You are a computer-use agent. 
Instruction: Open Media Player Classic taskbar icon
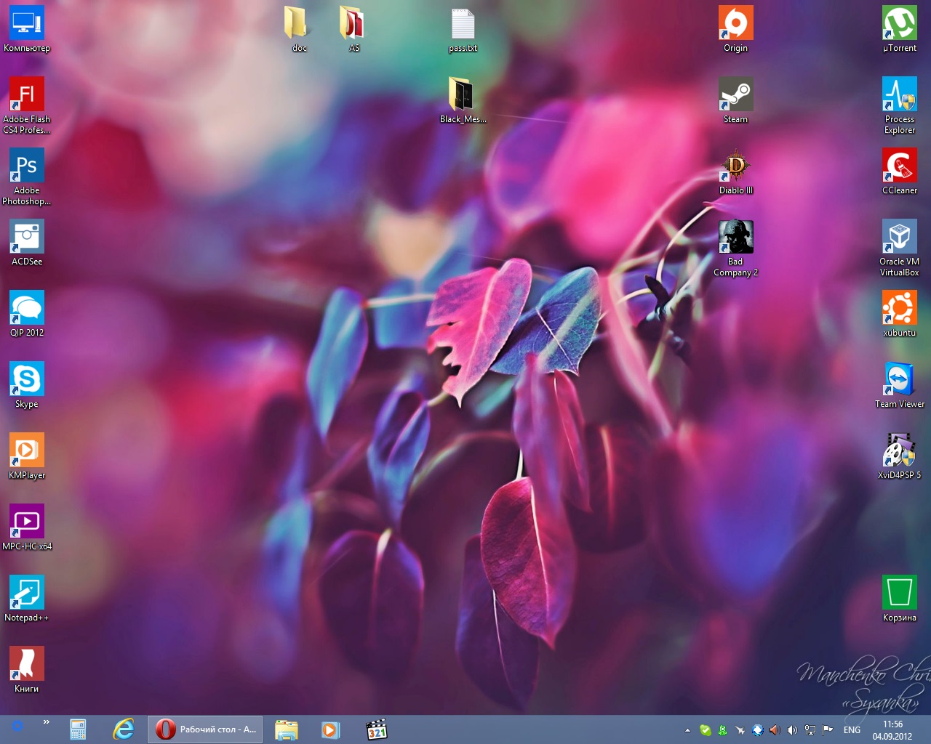[x=376, y=729]
